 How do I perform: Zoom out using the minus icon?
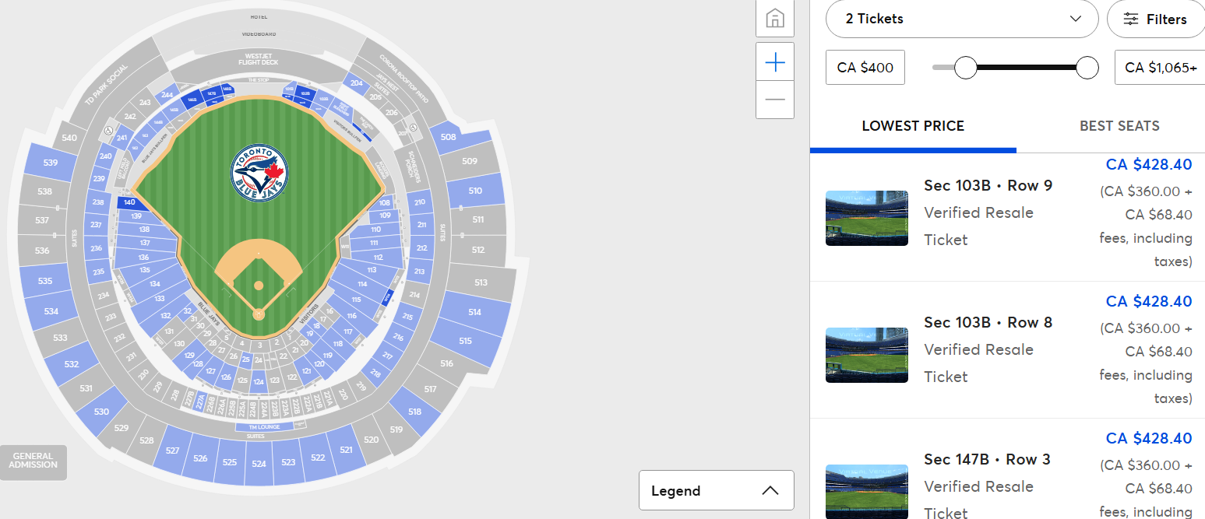[774, 100]
